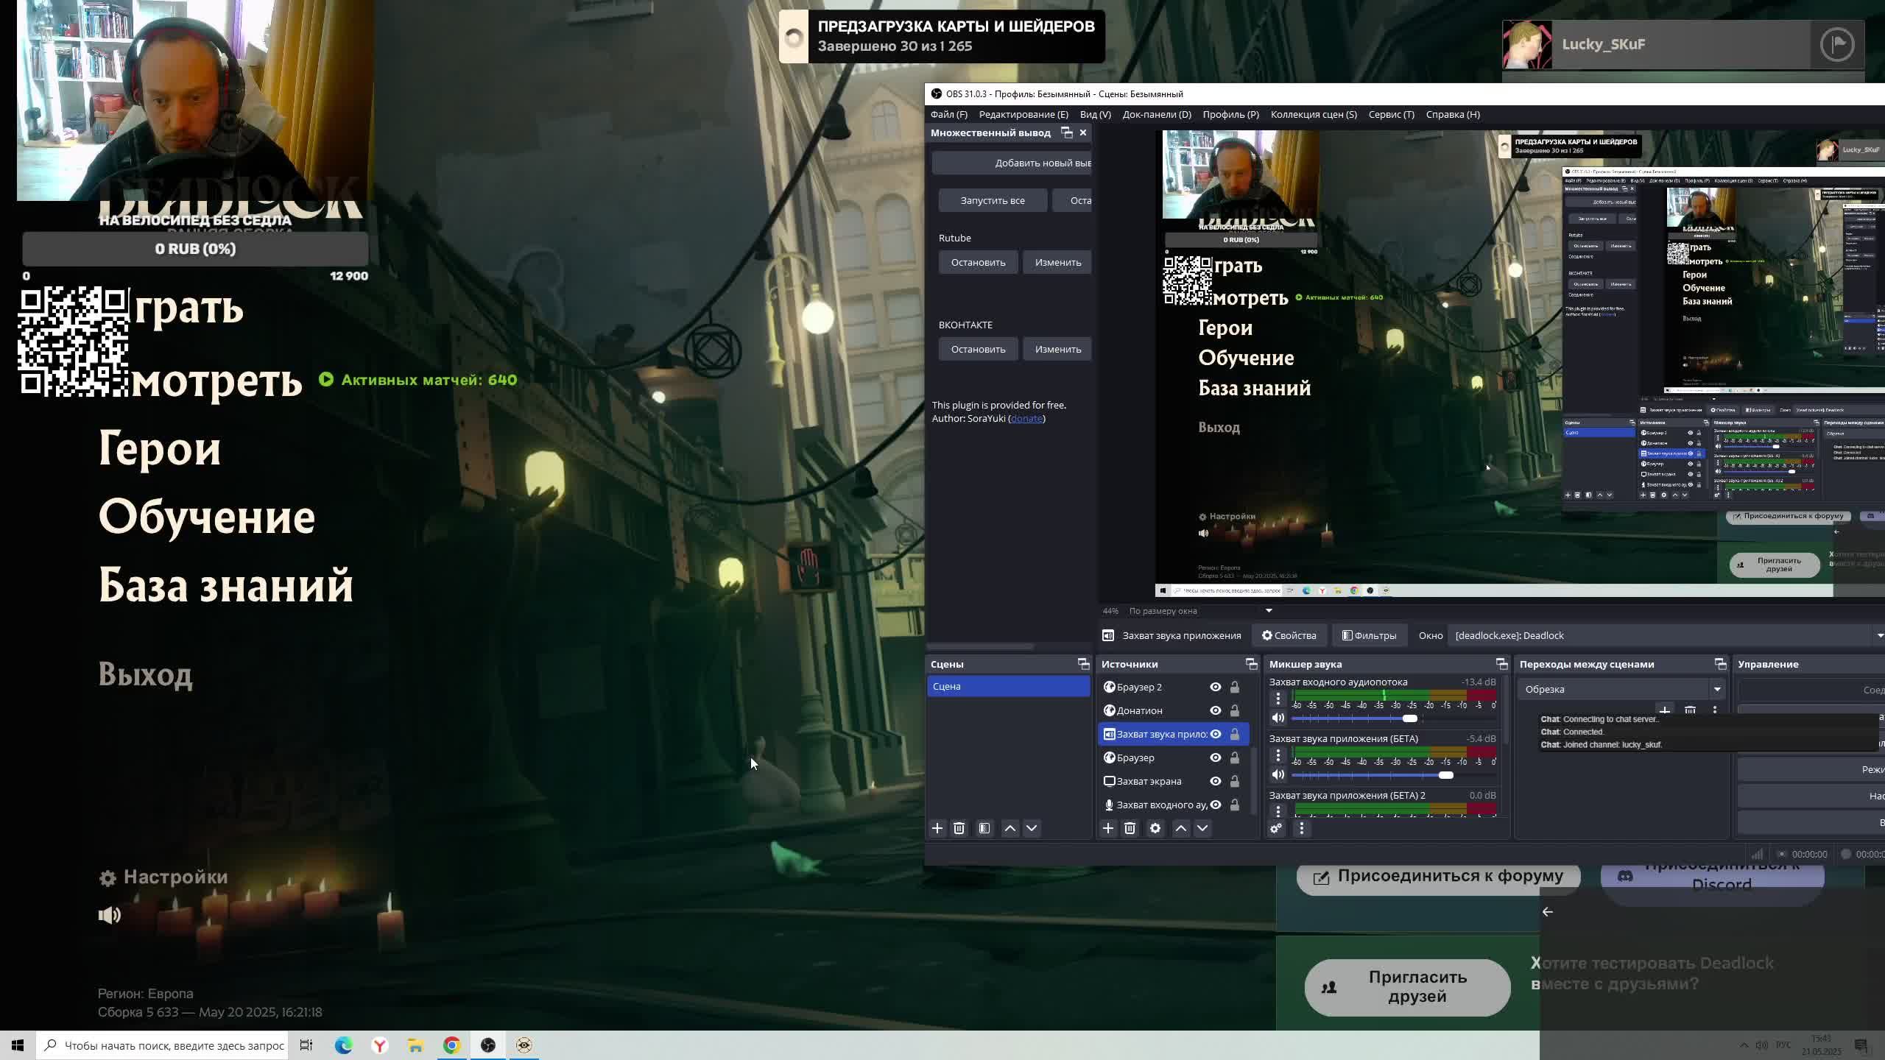Toggle game sound speaker icon below Настройки
Viewport: 1885px width, 1060px height.
point(110,915)
